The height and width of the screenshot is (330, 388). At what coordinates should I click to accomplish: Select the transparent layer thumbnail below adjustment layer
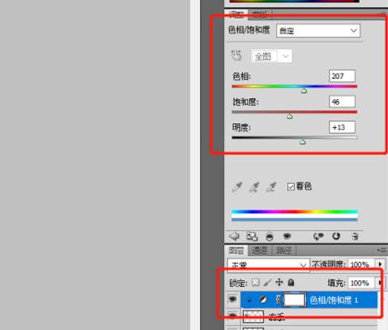tap(253, 317)
